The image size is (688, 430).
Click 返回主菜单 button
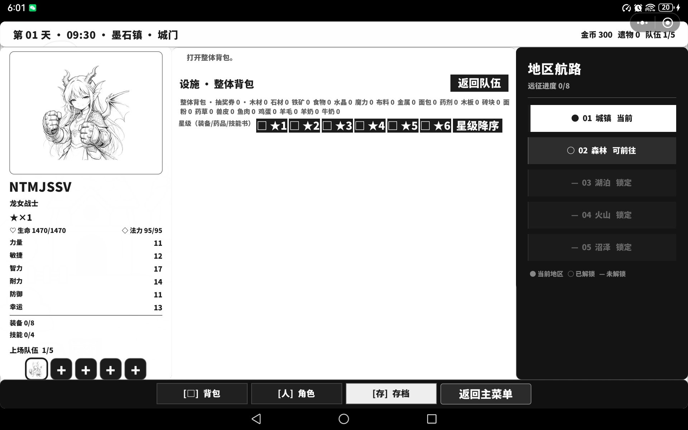486,394
